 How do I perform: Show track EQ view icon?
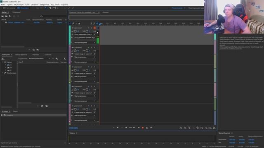point(79,23)
